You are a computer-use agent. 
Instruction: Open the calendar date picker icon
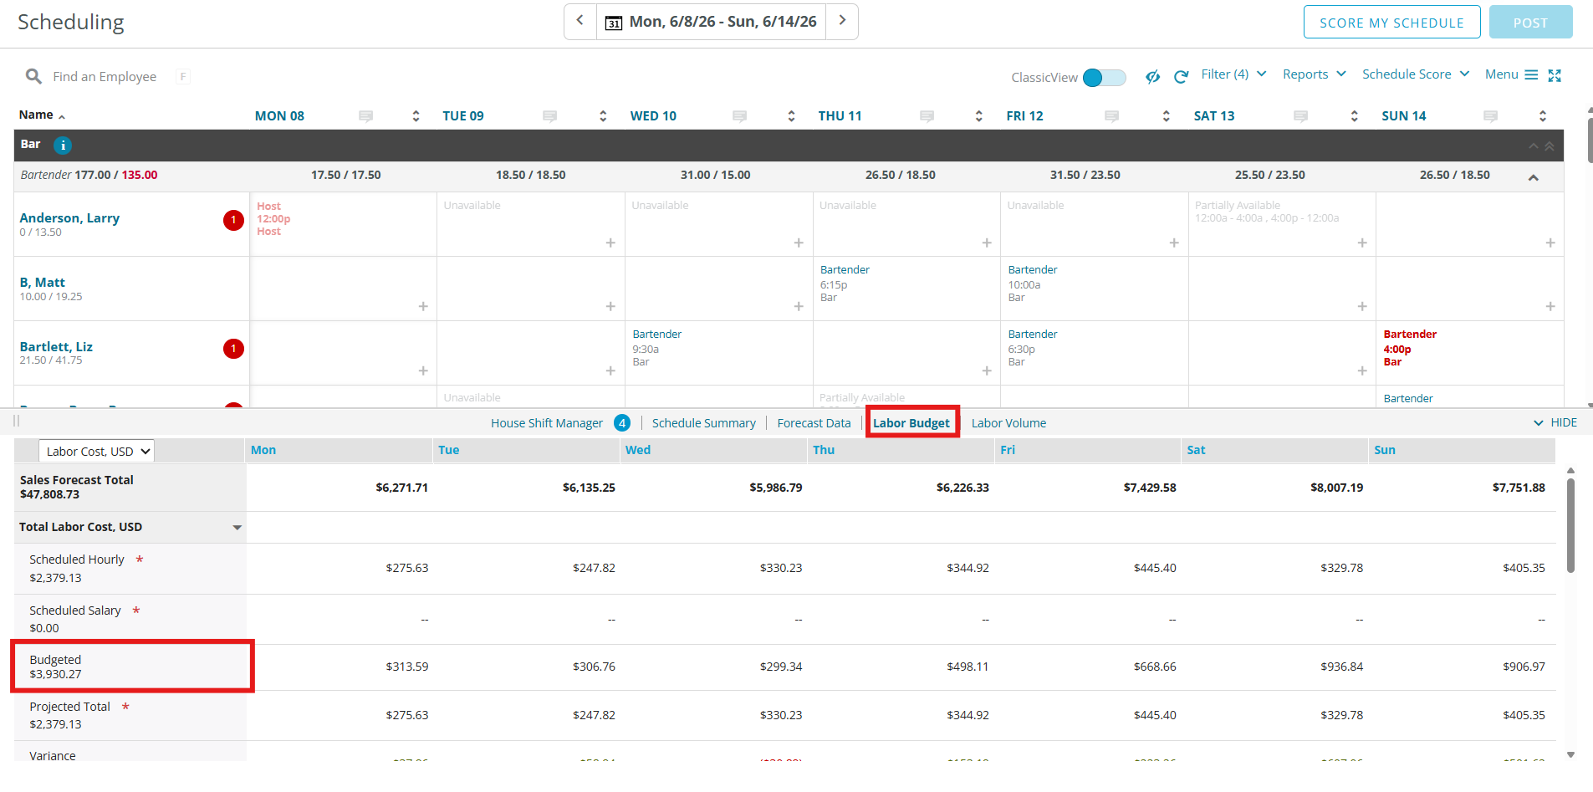pyautogui.click(x=614, y=23)
